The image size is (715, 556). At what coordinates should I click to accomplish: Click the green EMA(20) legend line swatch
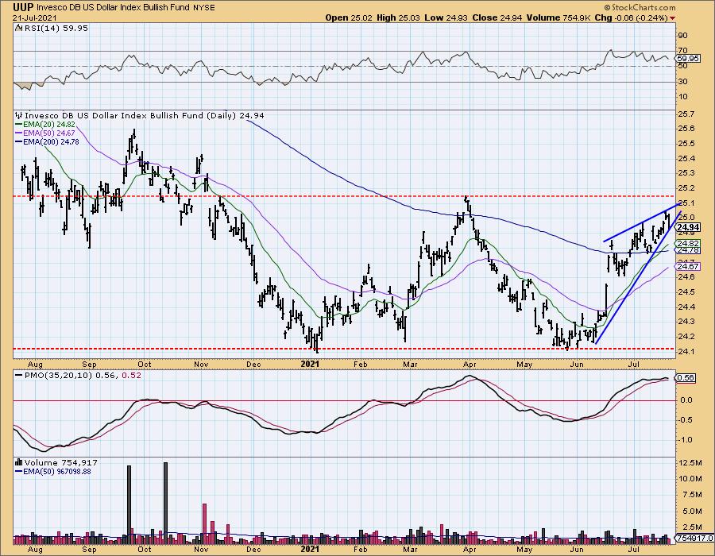click(x=19, y=124)
